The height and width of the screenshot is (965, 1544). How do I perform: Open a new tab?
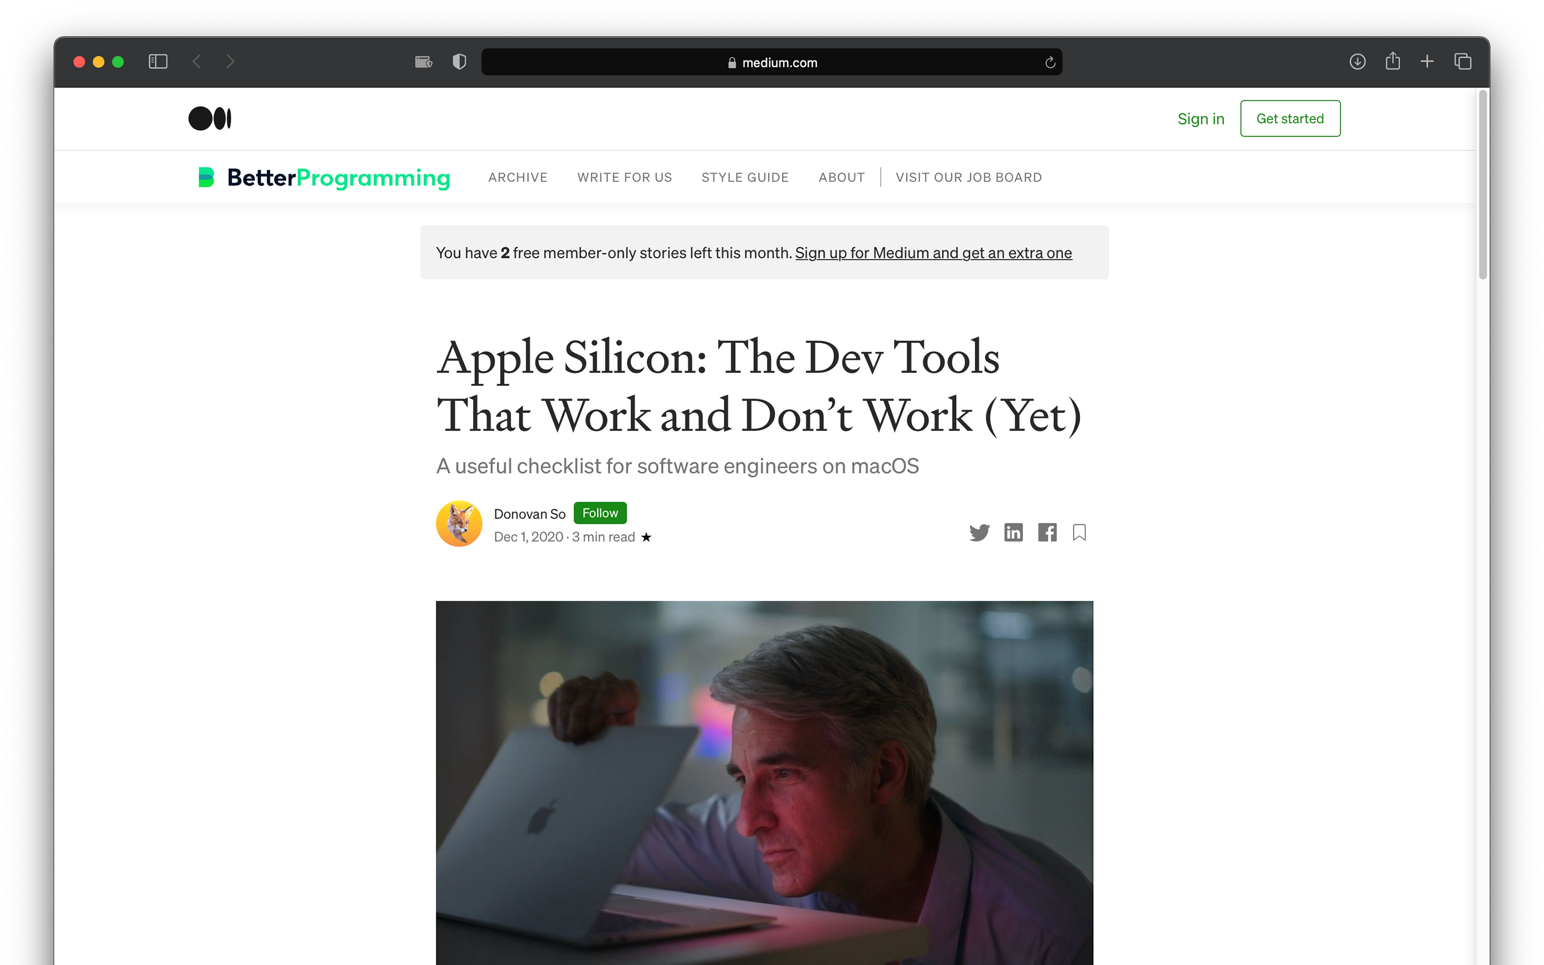(1427, 61)
